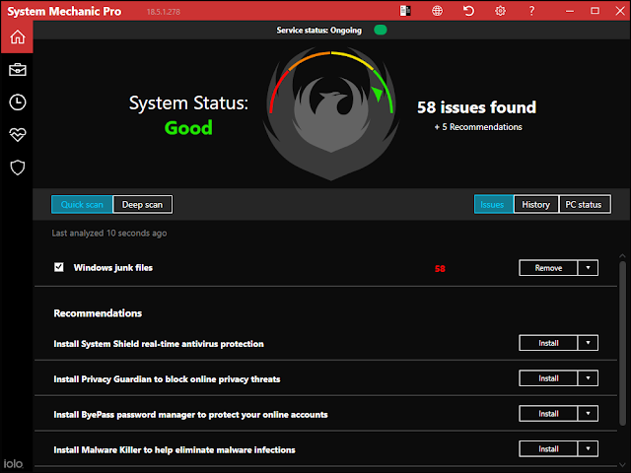
Task: Click the '58 issues found' text
Action: click(476, 107)
